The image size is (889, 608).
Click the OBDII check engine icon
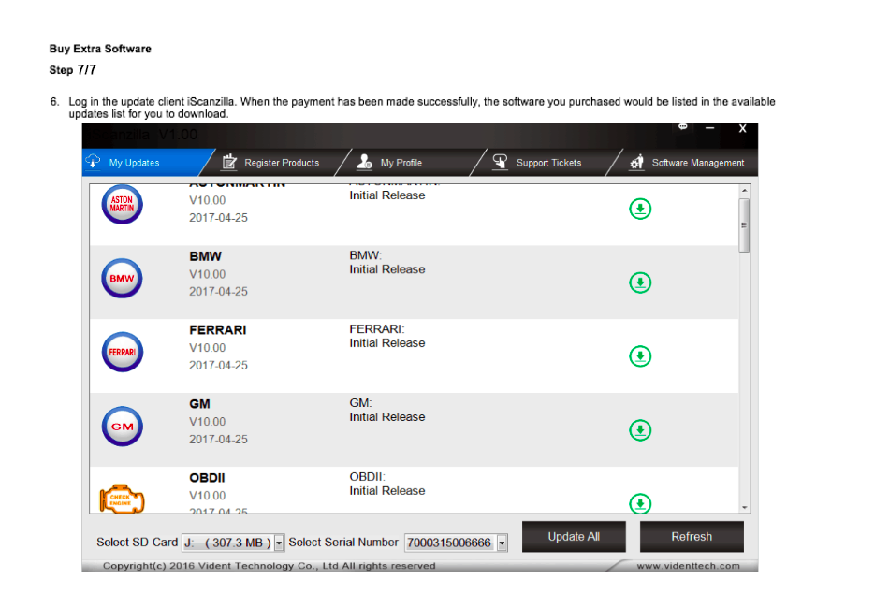click(x=122, y=499)
